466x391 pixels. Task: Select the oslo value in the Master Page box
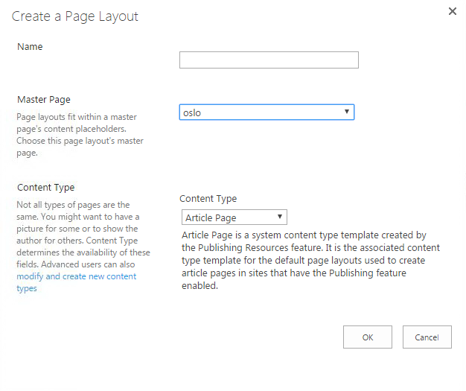[193, 112]
